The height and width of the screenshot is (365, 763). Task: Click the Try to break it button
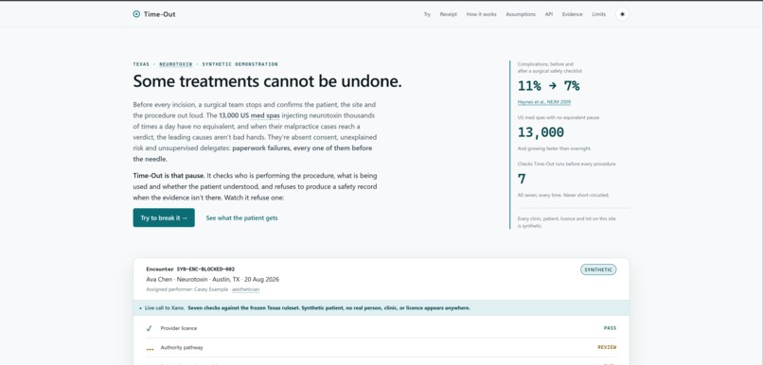tap(164, 217)
